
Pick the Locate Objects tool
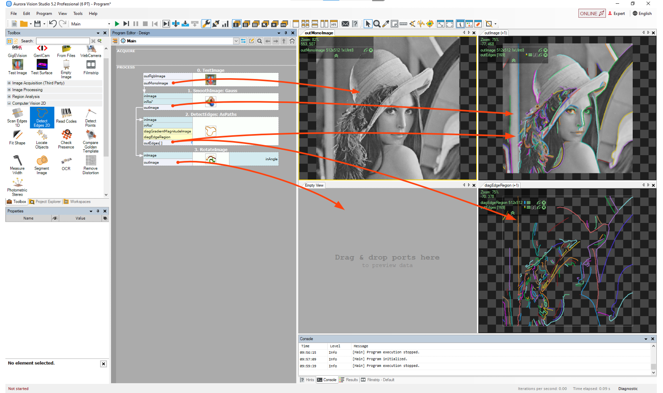click(x=41, y=139)
